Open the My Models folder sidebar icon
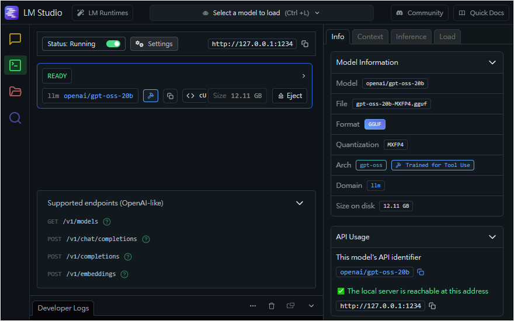 (x=15, y=92)
